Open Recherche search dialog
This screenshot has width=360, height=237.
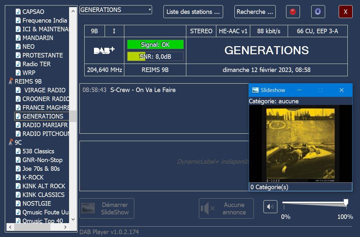255,12
